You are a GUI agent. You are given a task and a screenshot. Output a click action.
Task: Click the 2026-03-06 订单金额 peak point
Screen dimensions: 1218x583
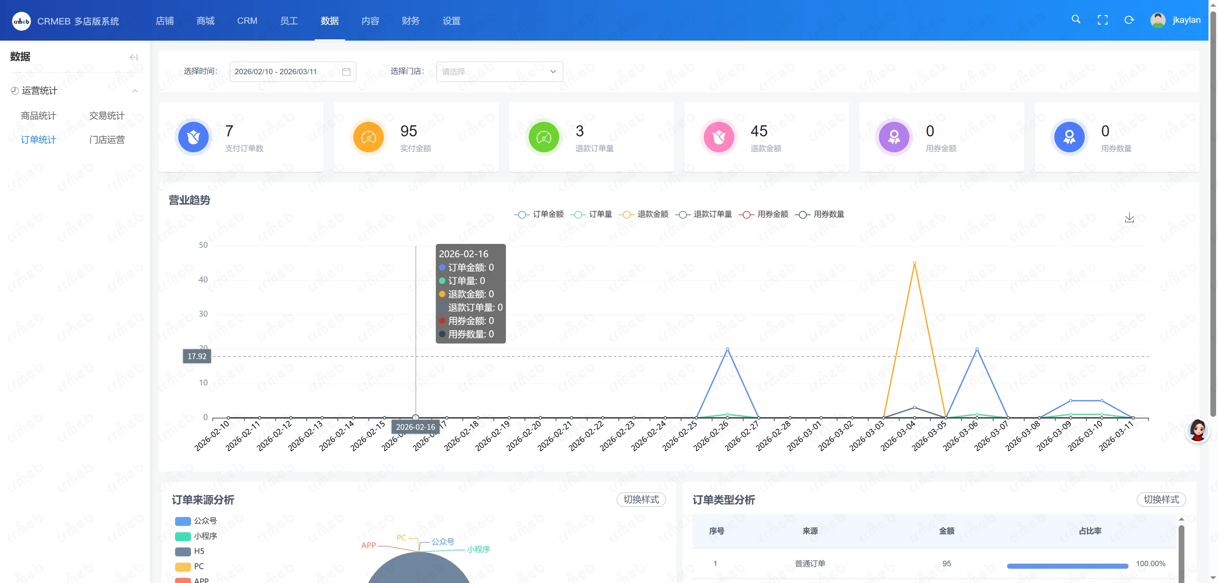pos(977,349)
